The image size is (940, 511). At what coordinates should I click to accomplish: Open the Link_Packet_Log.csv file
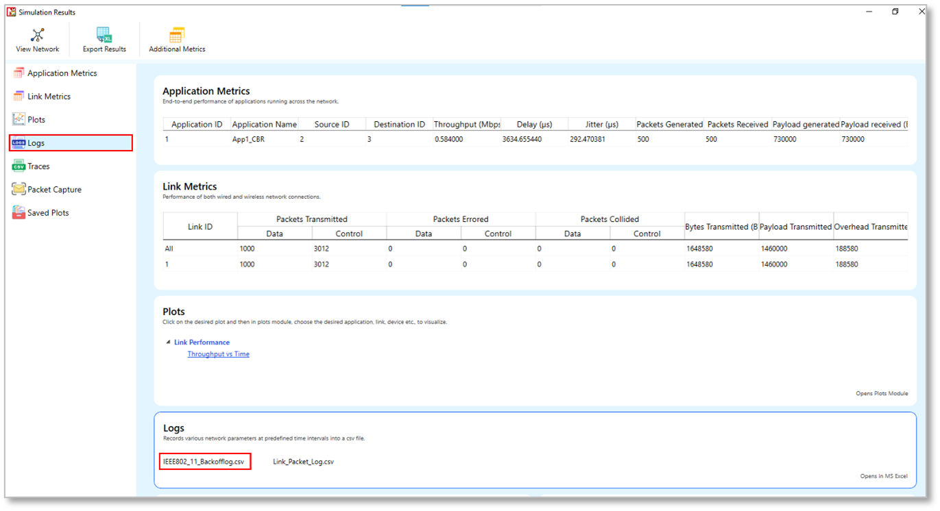click(x=303, y=462)
